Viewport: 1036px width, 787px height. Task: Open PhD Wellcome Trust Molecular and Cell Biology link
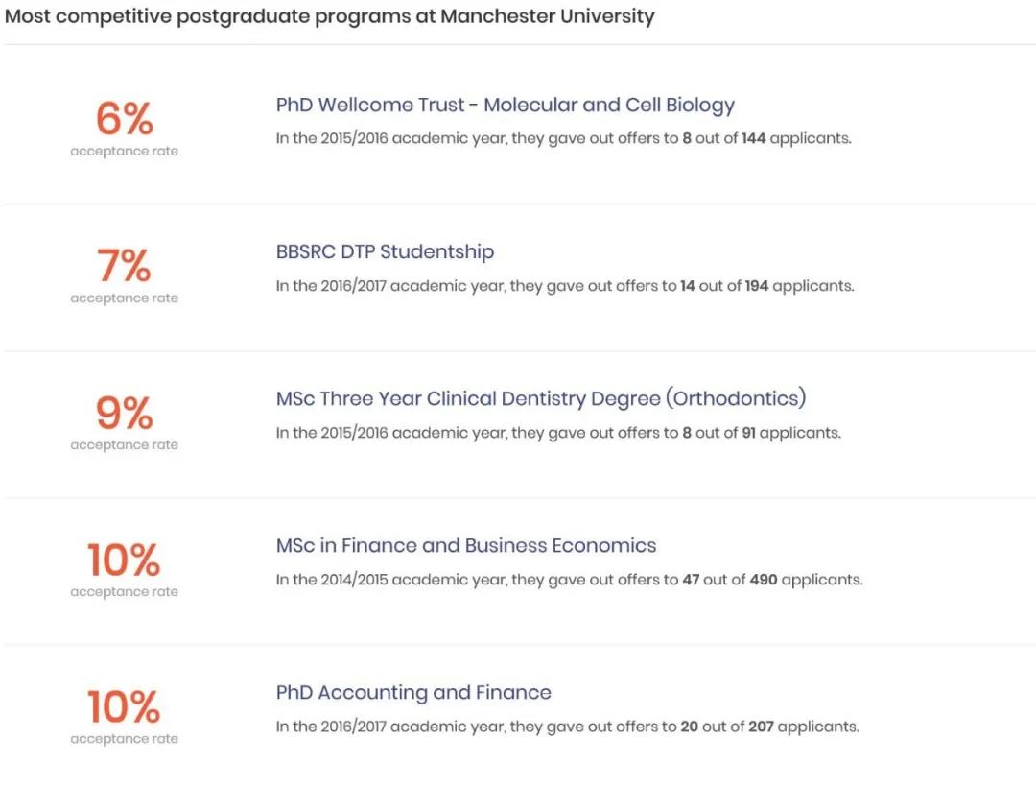[x=505, y=105]
